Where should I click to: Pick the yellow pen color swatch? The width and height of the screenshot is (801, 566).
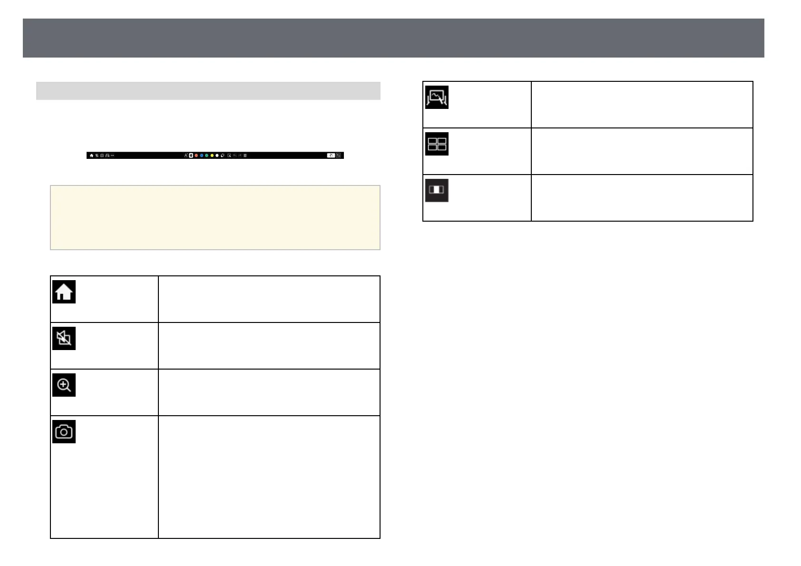tap(212, 156)
